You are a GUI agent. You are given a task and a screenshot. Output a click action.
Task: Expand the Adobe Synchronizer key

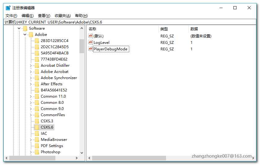[31, 78]
